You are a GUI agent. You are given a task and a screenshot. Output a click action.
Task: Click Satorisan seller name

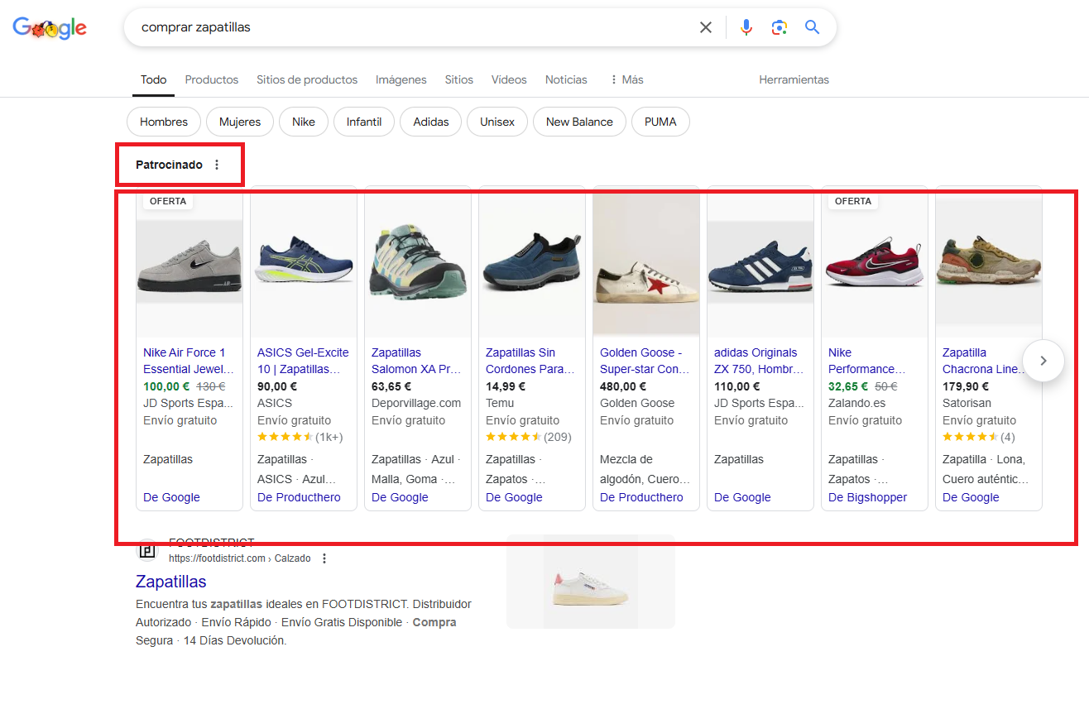point(966,403)
